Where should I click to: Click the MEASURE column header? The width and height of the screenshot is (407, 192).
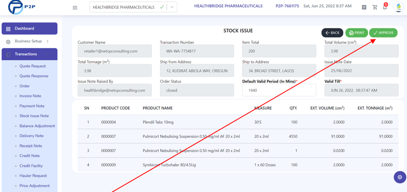(x=263, y=108)
